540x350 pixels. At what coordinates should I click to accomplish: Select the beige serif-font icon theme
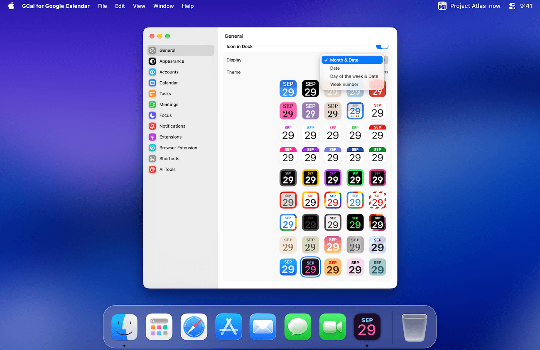tap(333, 111)
